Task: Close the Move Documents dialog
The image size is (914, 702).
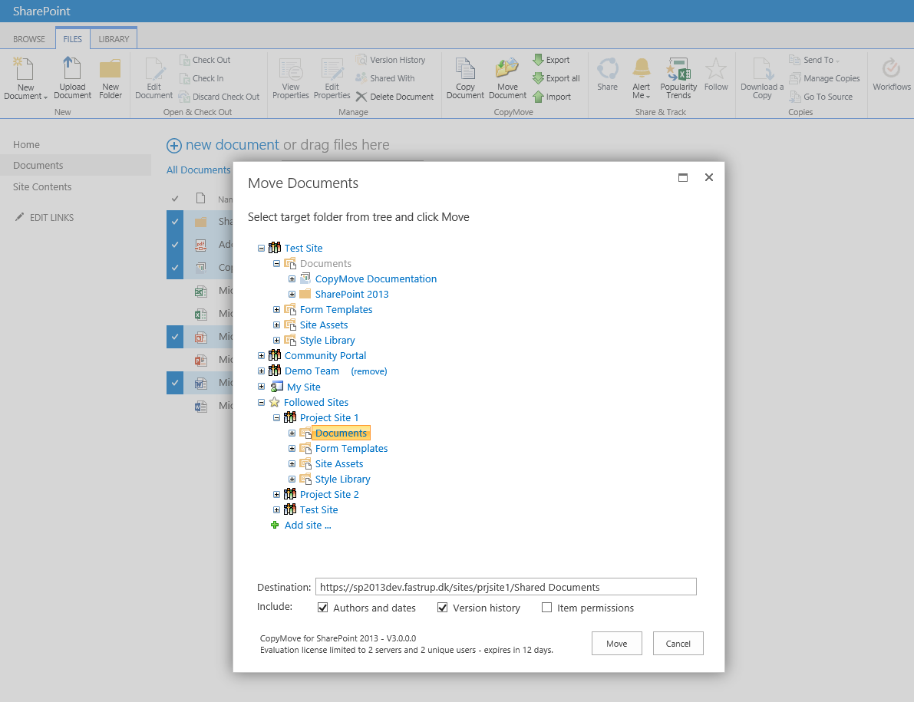Action: pos(709,177)
